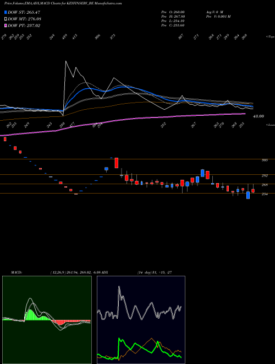
Task: Click the blue DOW ST legend swatch
Action: pyautogui.click(x=5, y=12)
